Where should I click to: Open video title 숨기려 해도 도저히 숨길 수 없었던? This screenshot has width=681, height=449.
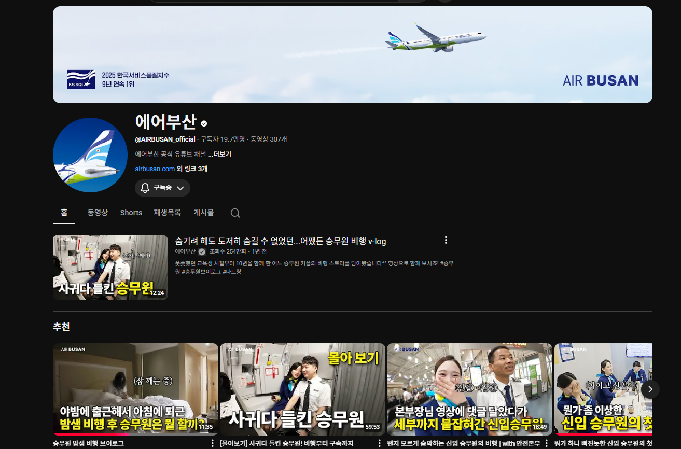[281, 241]
